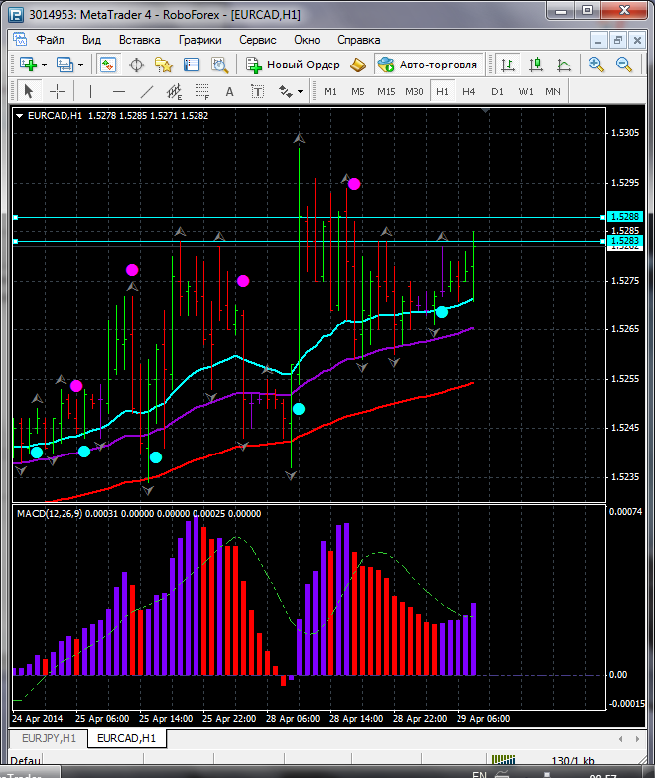Viewport: 655px width, 778px height.
Task: Click the Zoom In magnifier icon
Action: click(596, 65)
